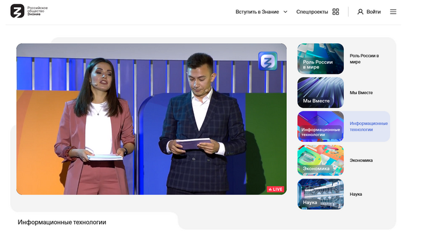Expand the Вступить в Знание chevron arrow

tap(286, 11)
